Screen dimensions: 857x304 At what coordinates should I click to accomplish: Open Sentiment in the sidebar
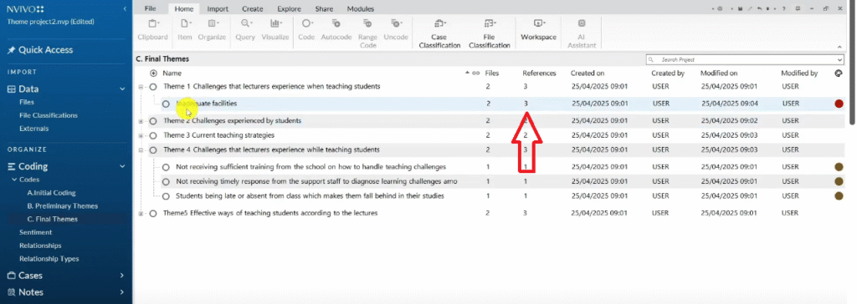pyautogui.click(x=35, y=232)
